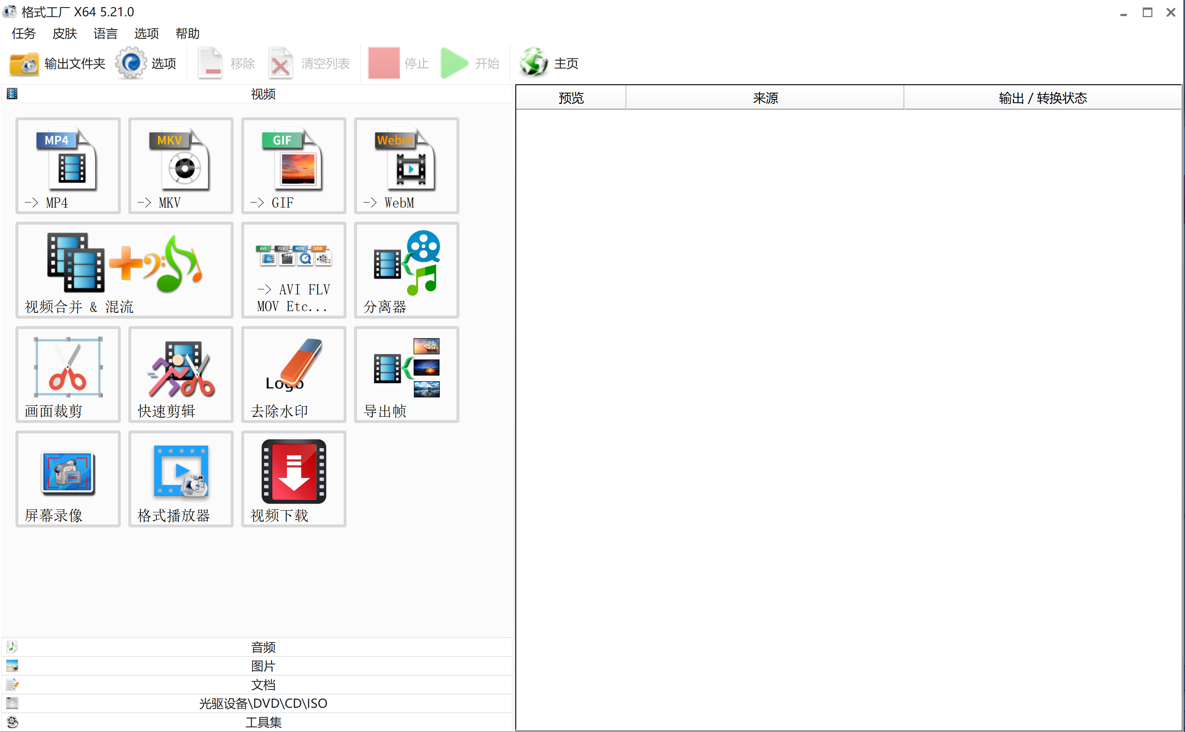Open video merge & mux tool
The image size is (1185, 732).
(125, 270)
